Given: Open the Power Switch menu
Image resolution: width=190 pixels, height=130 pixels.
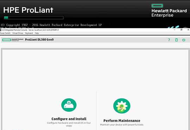Looking at the screenshot, I should pyautogui.click(x=5, y=33).
